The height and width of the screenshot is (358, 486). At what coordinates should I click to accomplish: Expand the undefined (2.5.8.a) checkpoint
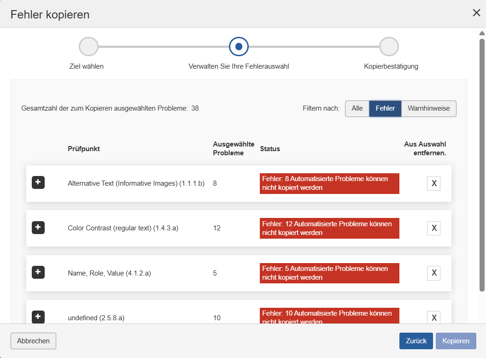click(x=38, y=317)
